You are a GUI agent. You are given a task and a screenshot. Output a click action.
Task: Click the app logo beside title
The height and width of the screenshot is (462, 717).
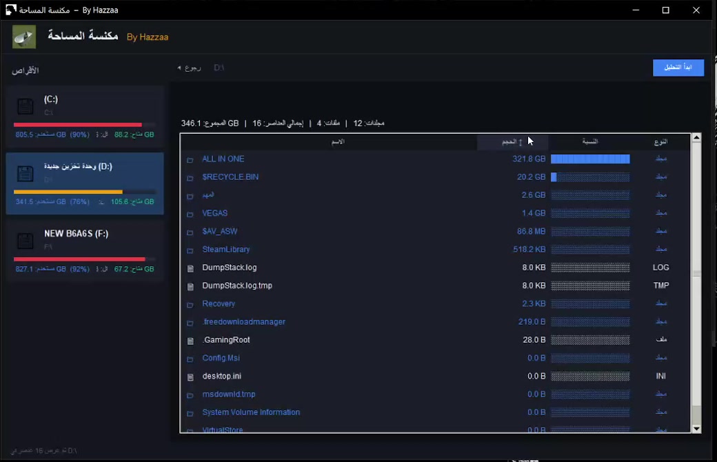point(24,37)
